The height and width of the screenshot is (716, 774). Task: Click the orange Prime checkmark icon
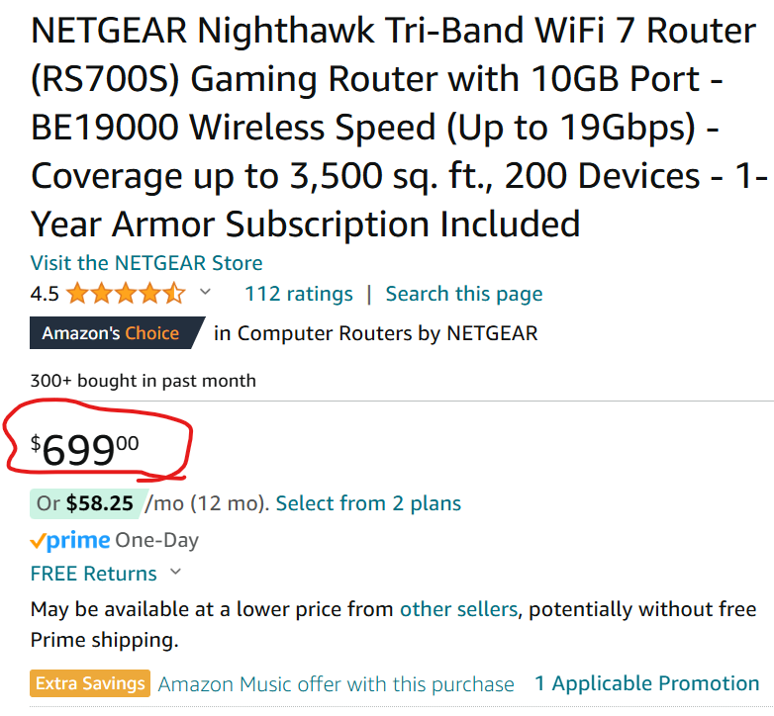39,541
